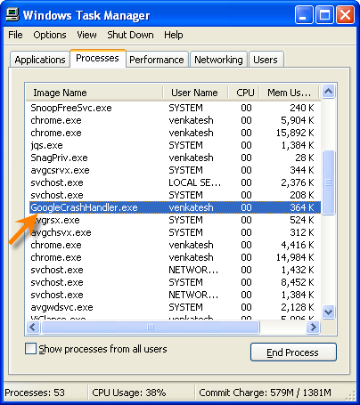Maximize the Task Manager window

click(x=324, y=15)
